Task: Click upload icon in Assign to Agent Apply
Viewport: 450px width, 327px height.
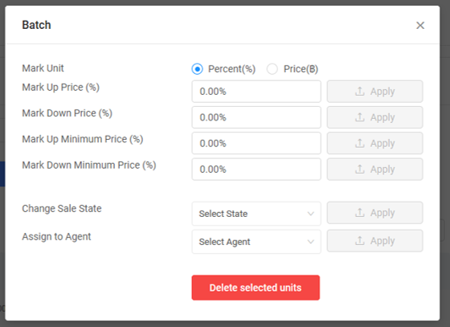Action: (x=360, y=241)
